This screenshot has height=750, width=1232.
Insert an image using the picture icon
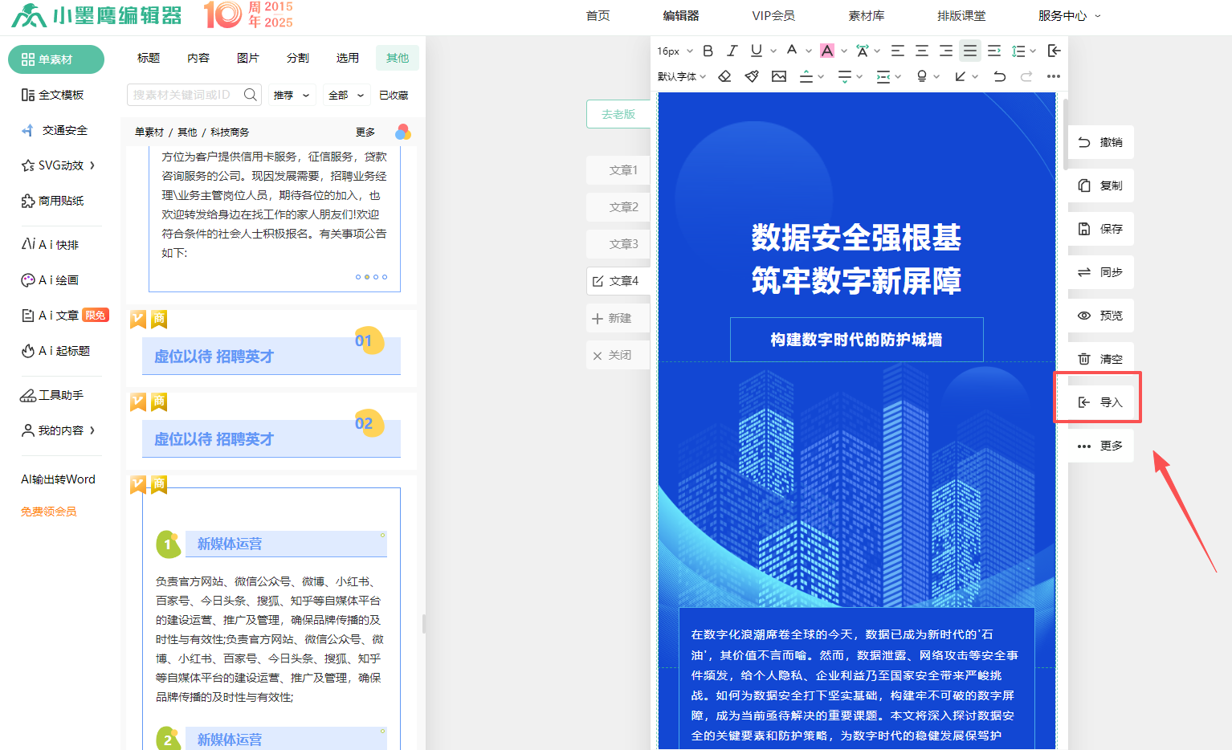779,76
